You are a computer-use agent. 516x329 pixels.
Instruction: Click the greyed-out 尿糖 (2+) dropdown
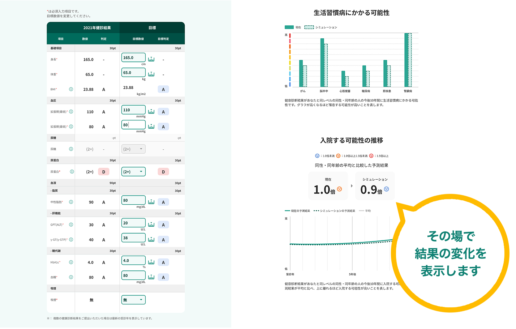pos(133,149)
